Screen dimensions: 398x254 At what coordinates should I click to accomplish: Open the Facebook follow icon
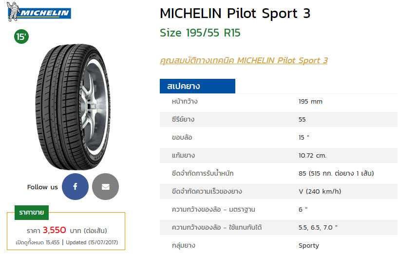pos(75,186)
